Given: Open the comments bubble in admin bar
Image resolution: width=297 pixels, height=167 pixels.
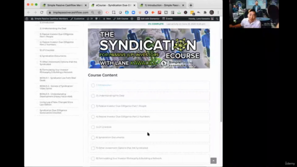Looking at the screenshot, I should [97, 19].
